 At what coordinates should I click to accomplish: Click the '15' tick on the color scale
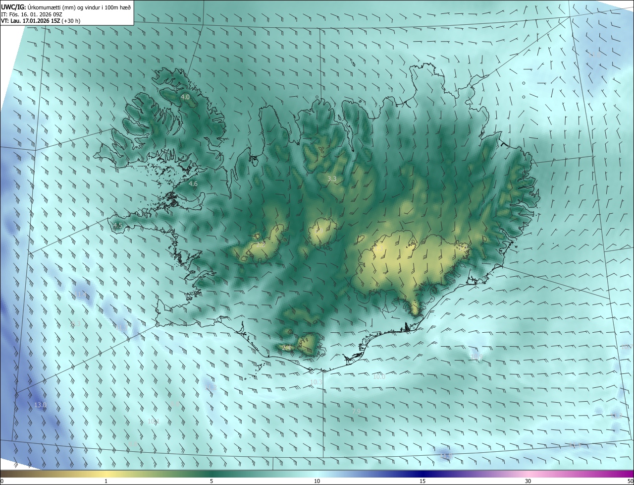click(423, 481)
